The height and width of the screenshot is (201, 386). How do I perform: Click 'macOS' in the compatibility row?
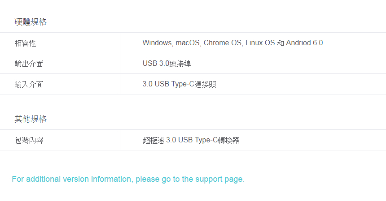(x=188, y=43)
